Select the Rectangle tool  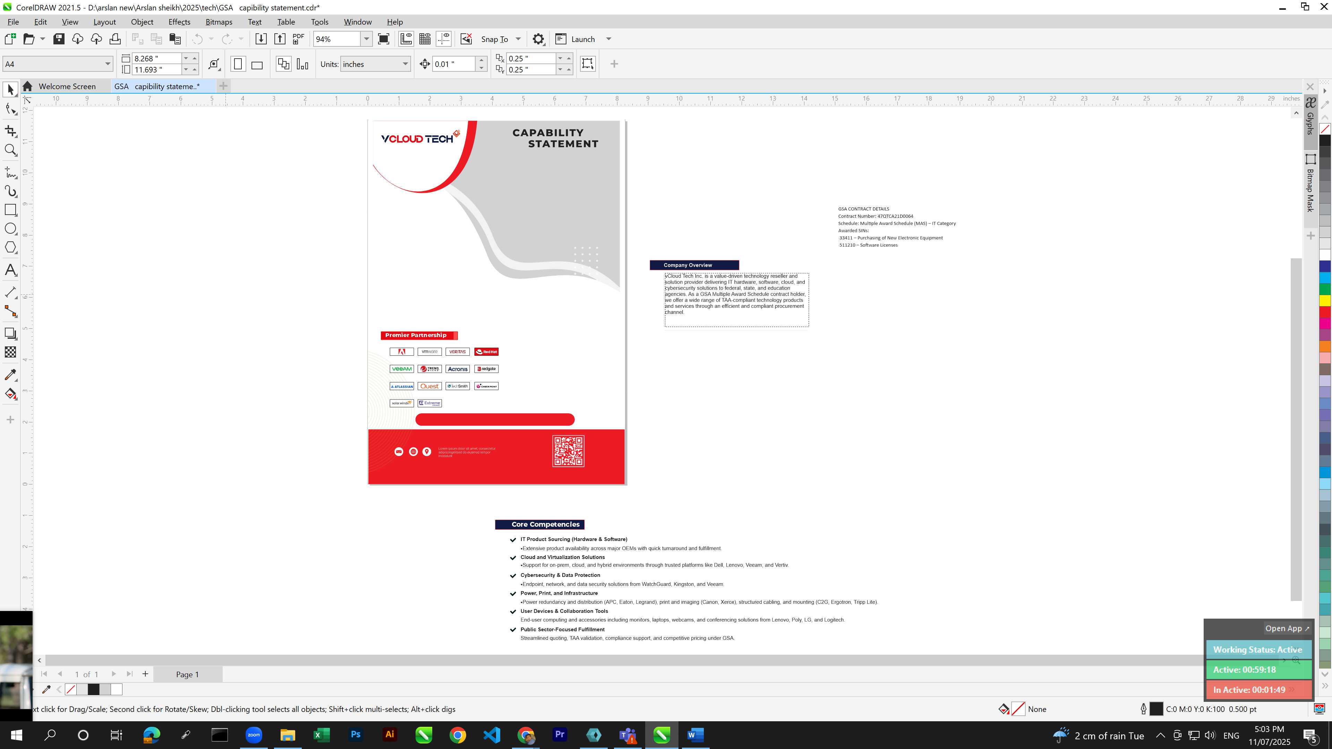pos(10,210)
